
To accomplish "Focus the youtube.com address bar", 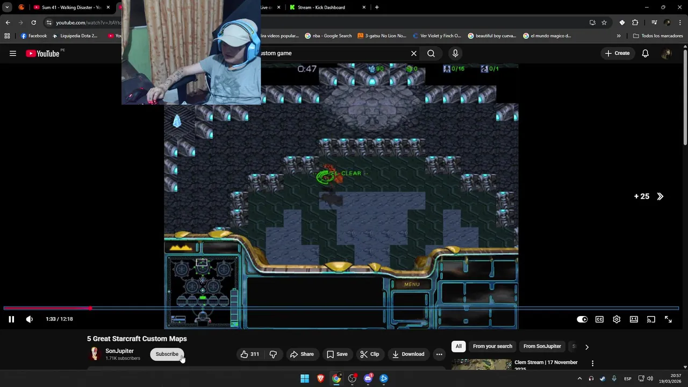I will coord(88,23).
